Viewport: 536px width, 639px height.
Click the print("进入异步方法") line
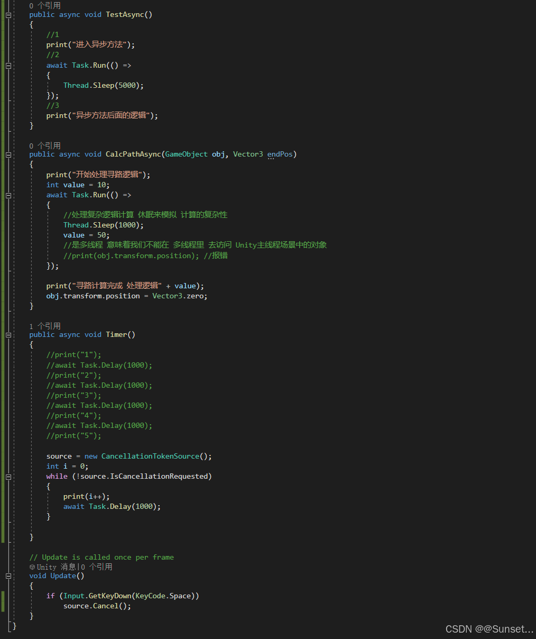coord(90,45)
